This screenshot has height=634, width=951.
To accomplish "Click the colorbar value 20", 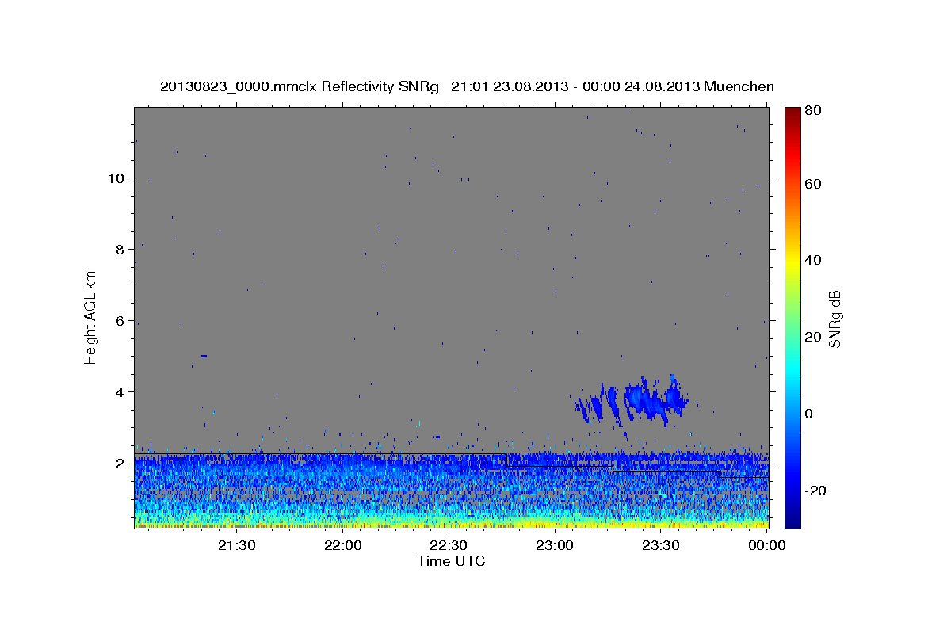I will 812,337.
